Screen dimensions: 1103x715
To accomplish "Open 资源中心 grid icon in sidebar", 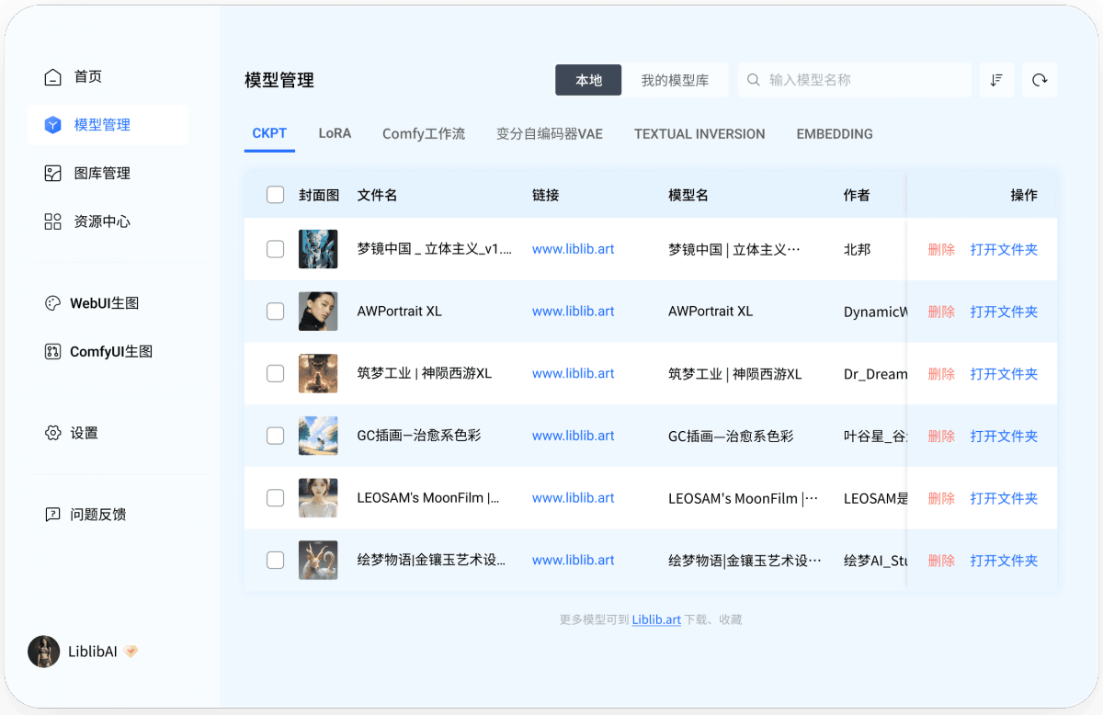I will (53, 221).
